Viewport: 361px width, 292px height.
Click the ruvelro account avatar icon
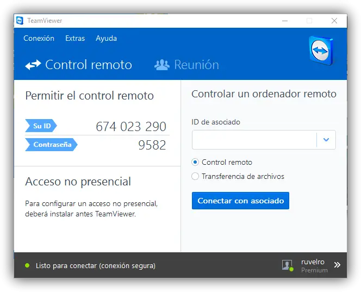(x=288, y=265)
